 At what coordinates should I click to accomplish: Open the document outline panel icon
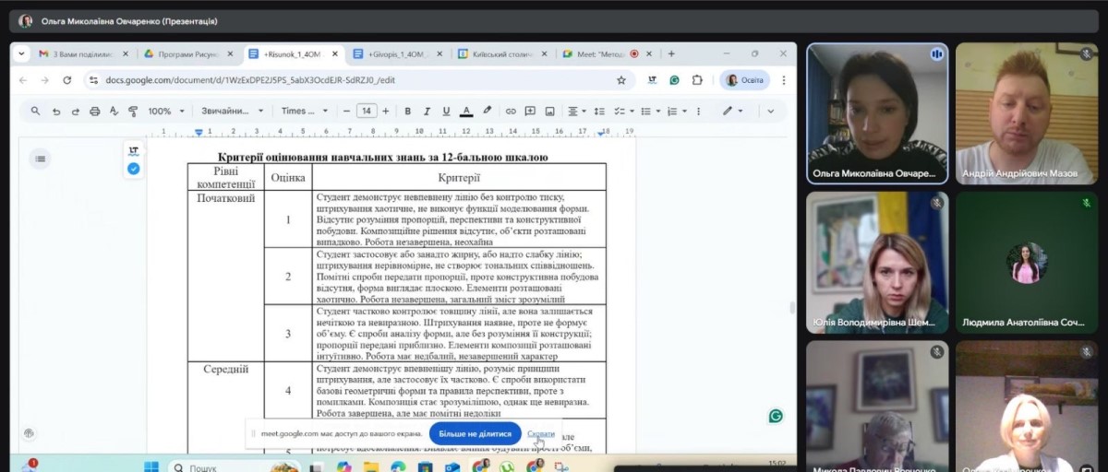(x=40, y=159)
